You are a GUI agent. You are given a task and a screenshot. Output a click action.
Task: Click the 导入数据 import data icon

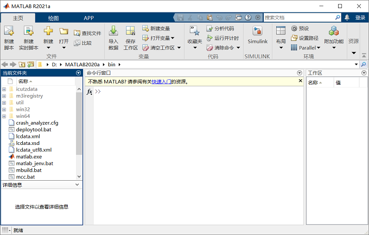coord(113,31)
